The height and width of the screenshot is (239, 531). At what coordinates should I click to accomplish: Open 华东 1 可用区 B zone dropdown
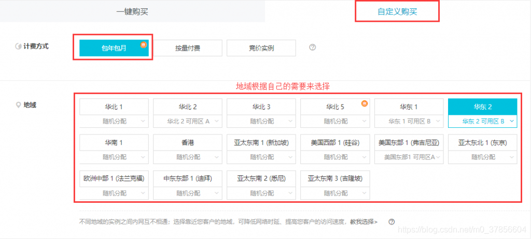[x=409, y=122]
